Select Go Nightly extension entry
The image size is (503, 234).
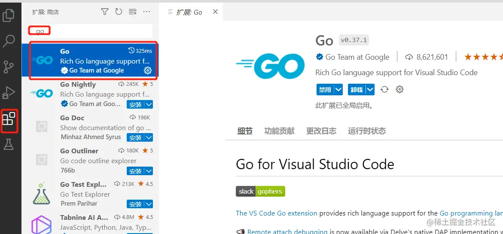(x=91, y=94)
